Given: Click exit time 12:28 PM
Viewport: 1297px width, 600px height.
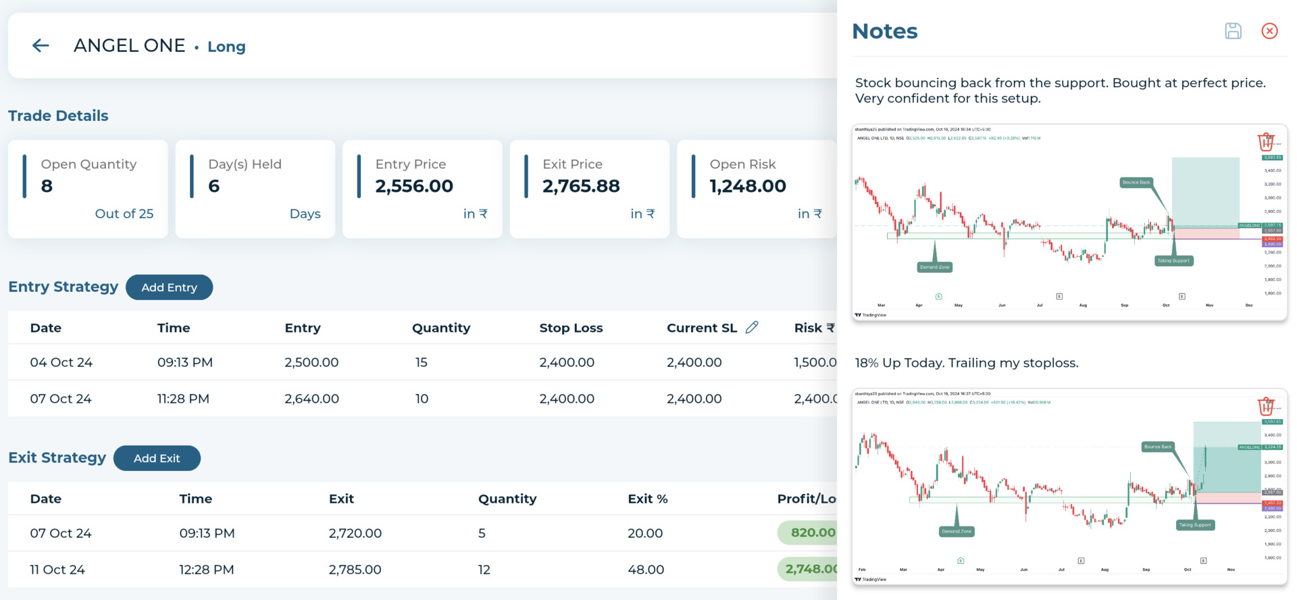Looking at the screenshot, I should coord(207,570).
